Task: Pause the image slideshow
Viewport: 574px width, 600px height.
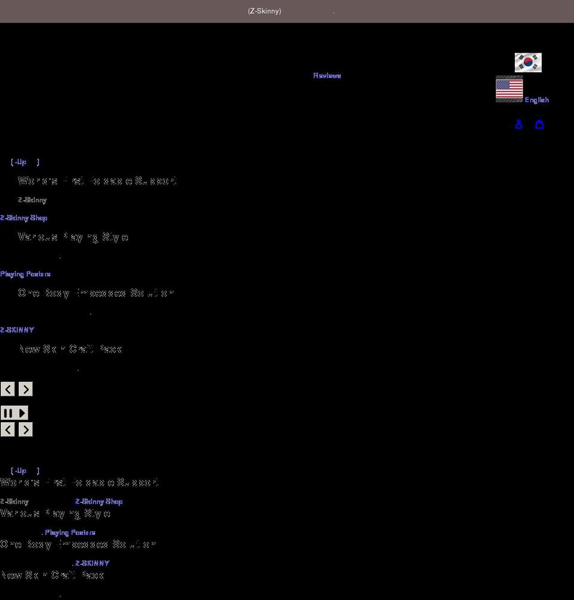Action: tap(9, 413)
